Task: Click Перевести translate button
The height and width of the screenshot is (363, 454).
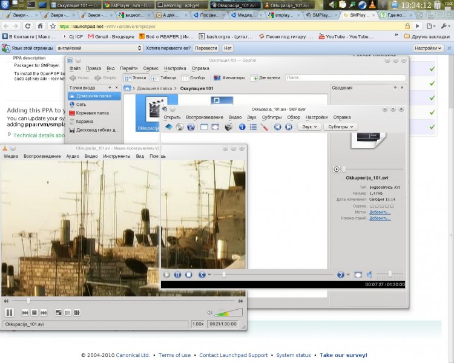Action: 206,48
